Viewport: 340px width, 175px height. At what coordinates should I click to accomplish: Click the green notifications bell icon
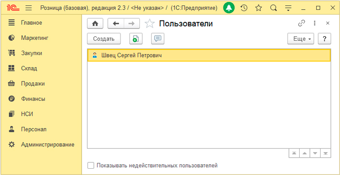pos(229,8)
